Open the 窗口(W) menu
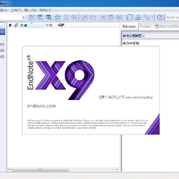Screen dimensions: 179x179 pyautogui.click(x=30, y=10)
